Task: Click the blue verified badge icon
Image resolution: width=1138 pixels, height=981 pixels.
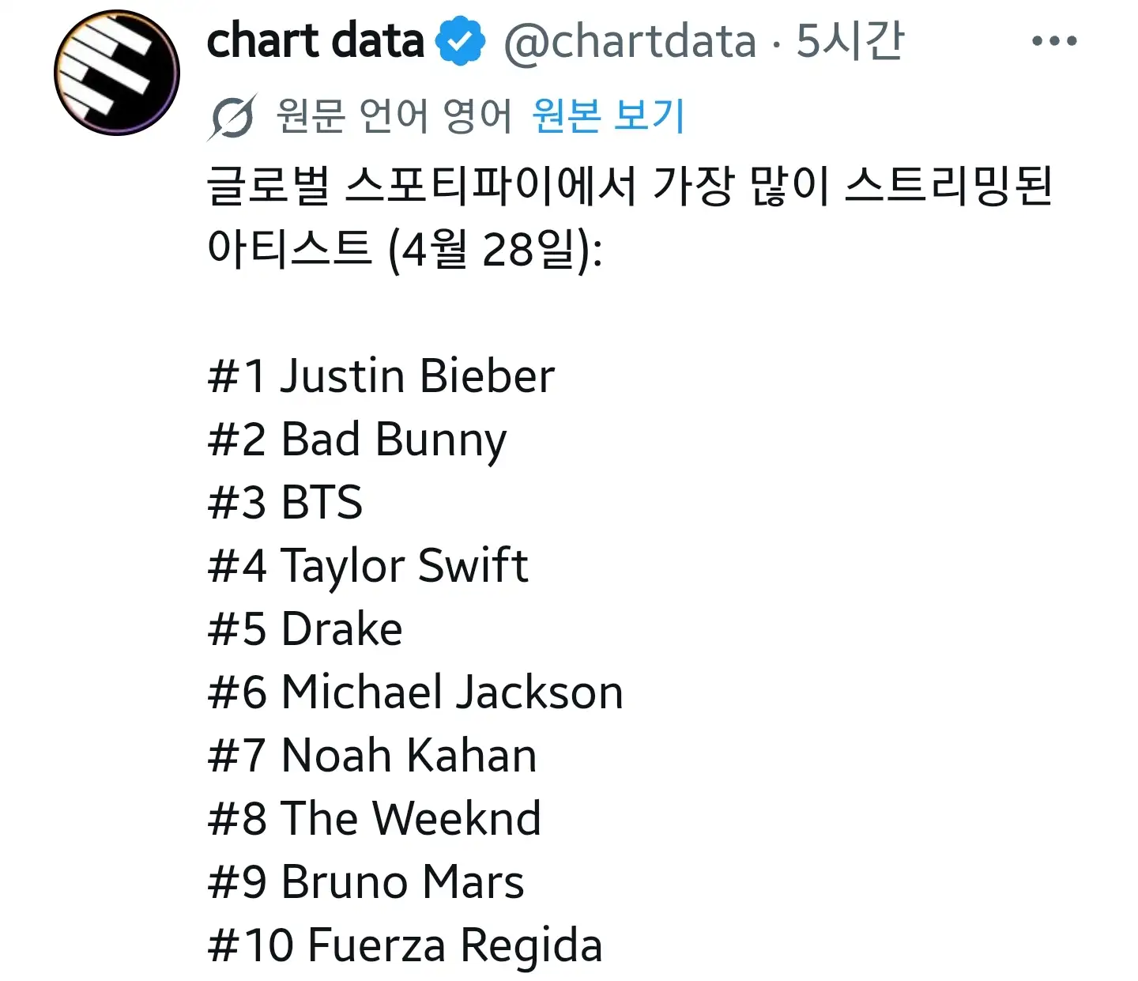Action: click(460, 42)
